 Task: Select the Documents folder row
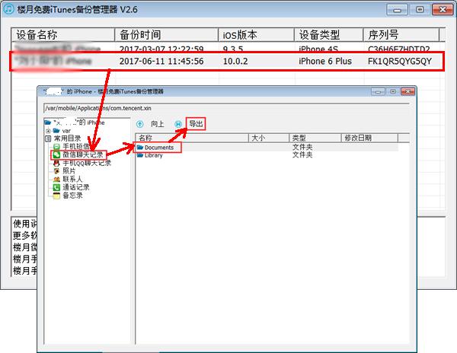point(267,148)
